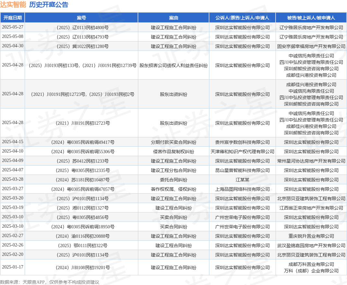Click cause 分期付款买卖合同纠纷

173,142
